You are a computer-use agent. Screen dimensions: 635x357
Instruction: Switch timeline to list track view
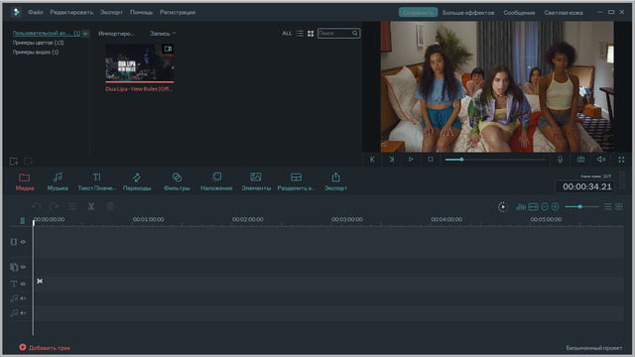608,207
